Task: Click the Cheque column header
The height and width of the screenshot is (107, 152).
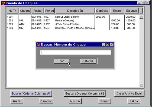Action: (x=25, y=11)
